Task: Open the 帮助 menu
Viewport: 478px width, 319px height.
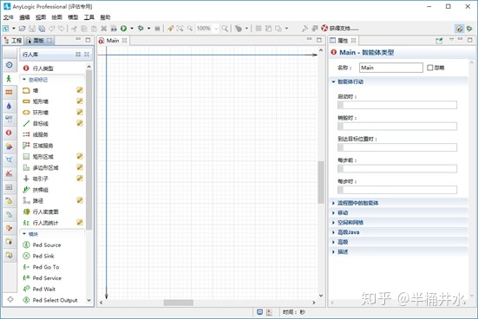Action: (105, 17)
